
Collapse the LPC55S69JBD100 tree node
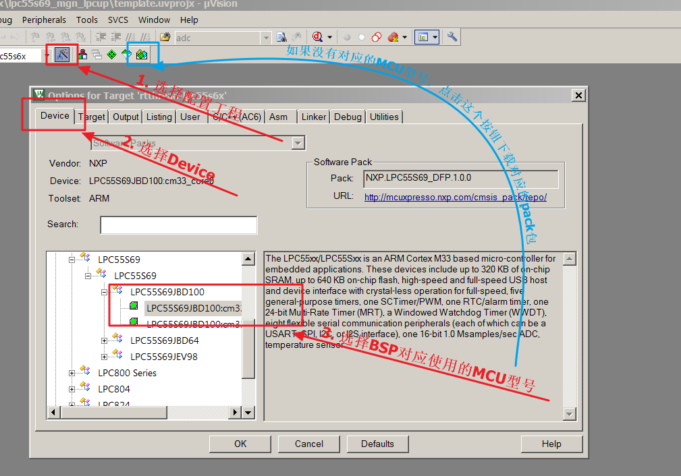pos(104,292)
